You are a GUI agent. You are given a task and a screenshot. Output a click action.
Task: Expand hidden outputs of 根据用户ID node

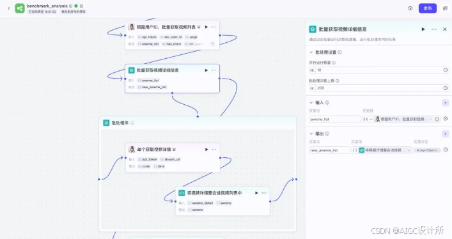point(212,44)
